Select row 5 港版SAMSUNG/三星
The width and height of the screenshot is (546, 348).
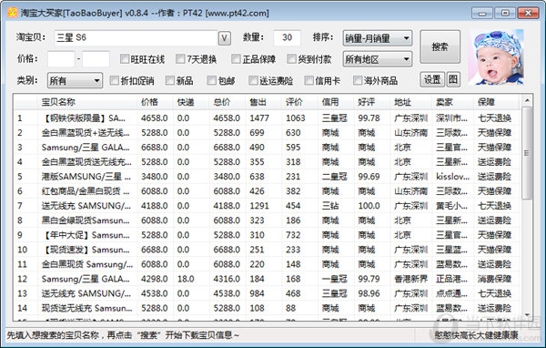pos(268,177)
